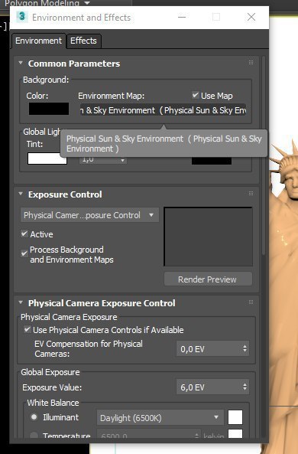Screen dimensions: 298x454
Task: Click the Exposure Value 6,0 EV field
Action: (x=209, y=387)
